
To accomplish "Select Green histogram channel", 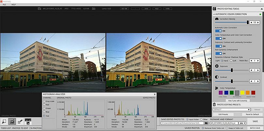I will (44, 108).
